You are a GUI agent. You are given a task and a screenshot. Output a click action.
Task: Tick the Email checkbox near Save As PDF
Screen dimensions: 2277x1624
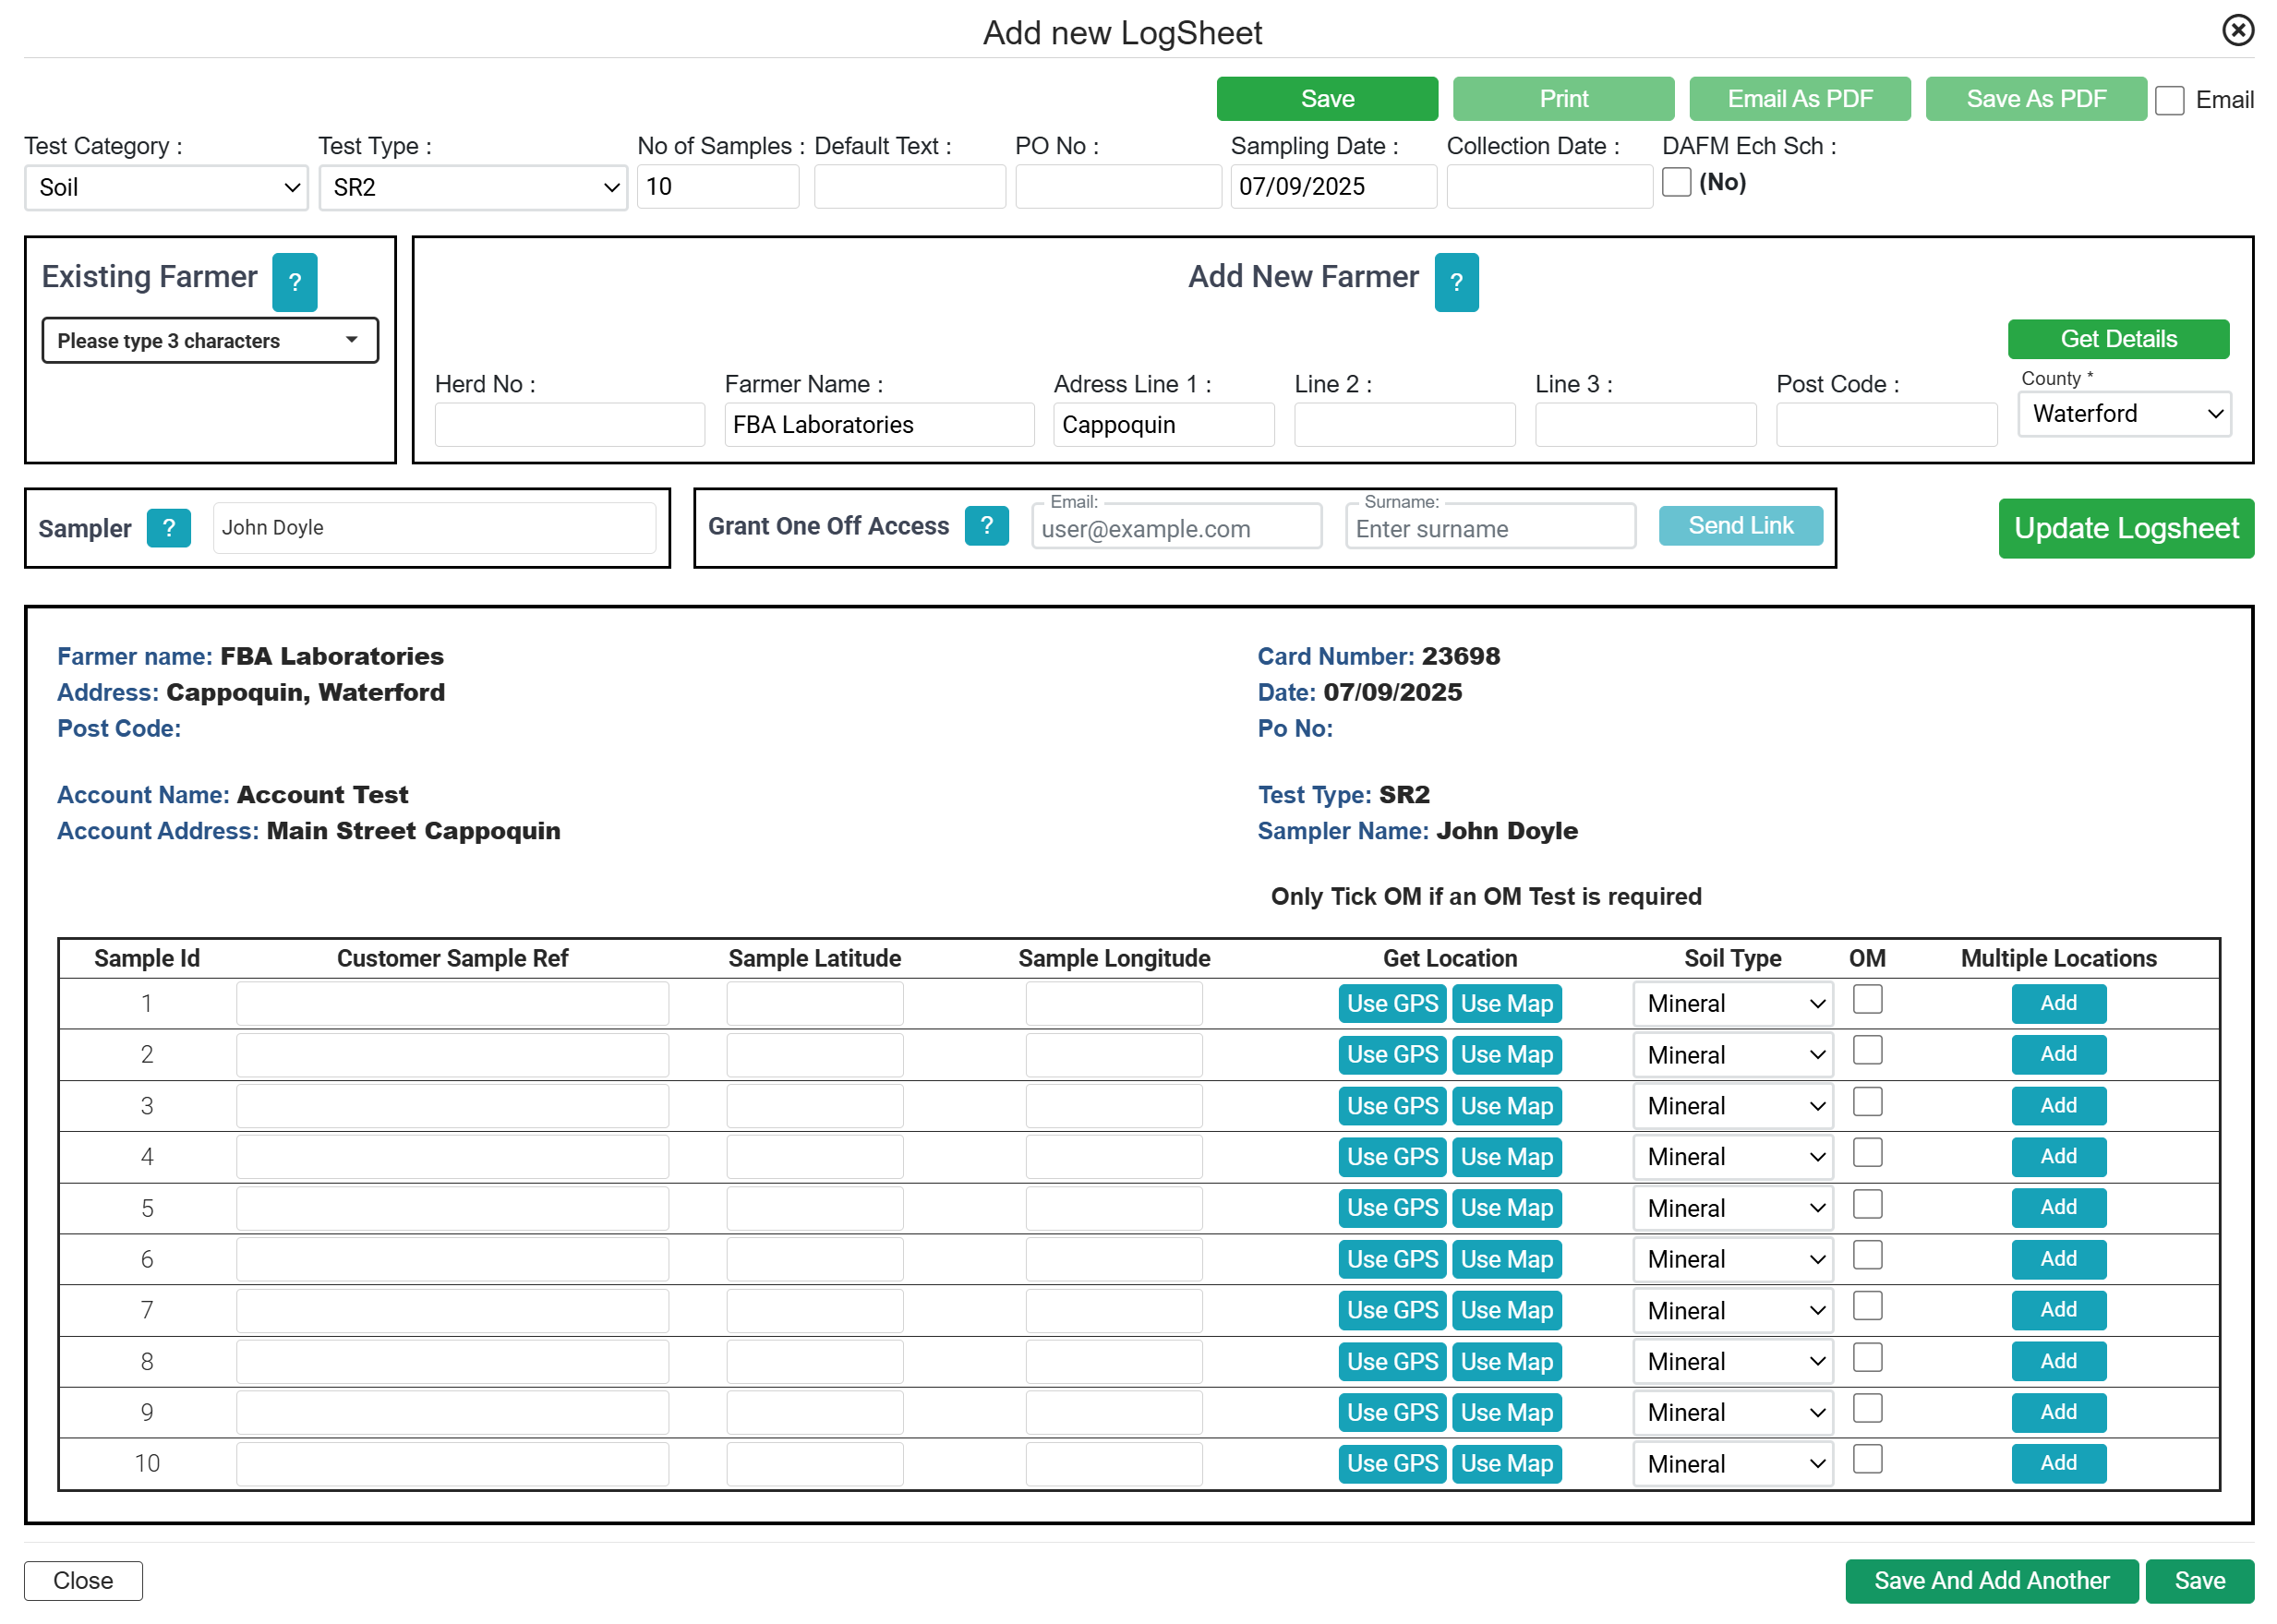pos(2168,100)
